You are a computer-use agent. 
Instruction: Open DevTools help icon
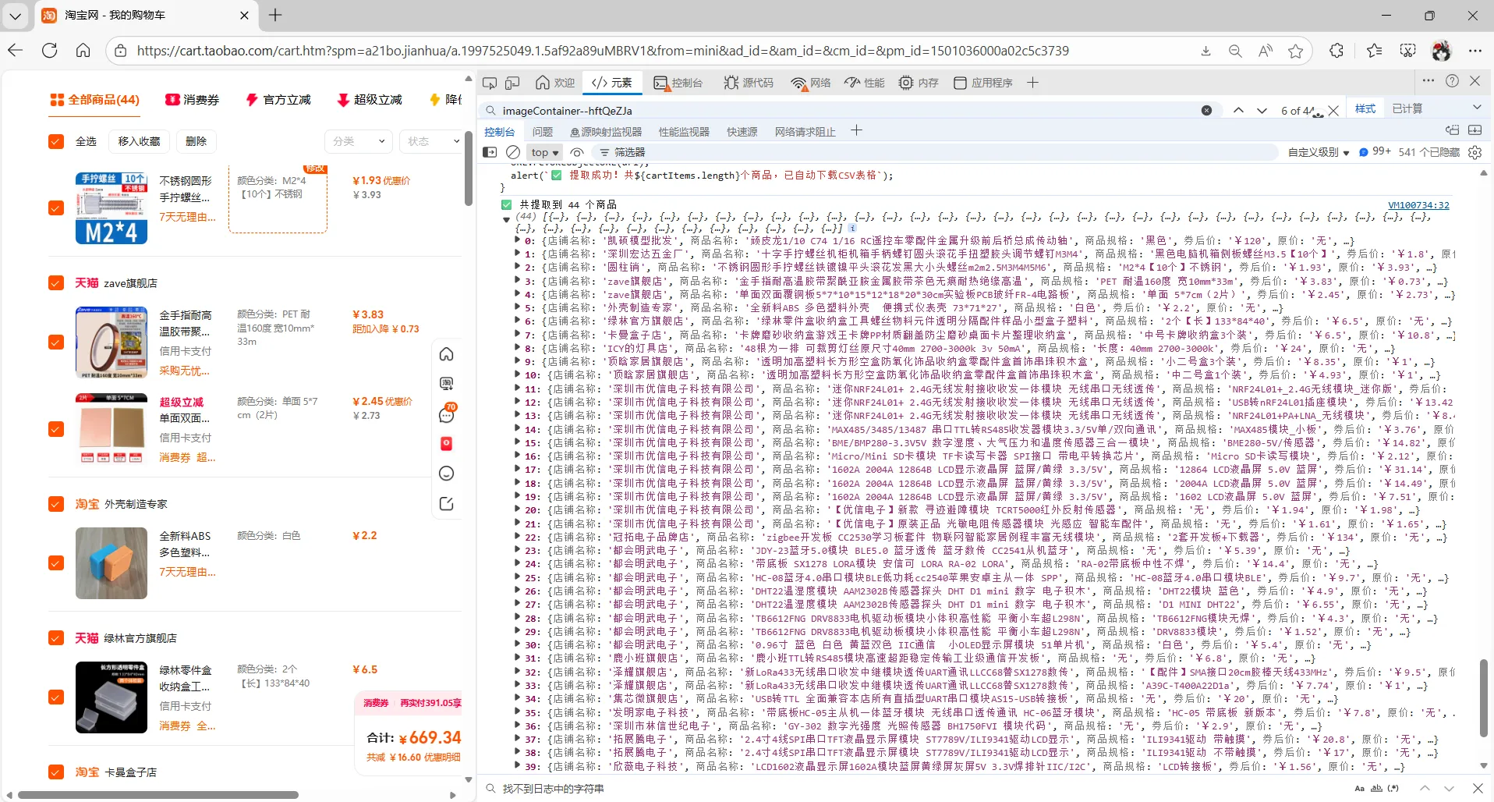click(1452, 80)
